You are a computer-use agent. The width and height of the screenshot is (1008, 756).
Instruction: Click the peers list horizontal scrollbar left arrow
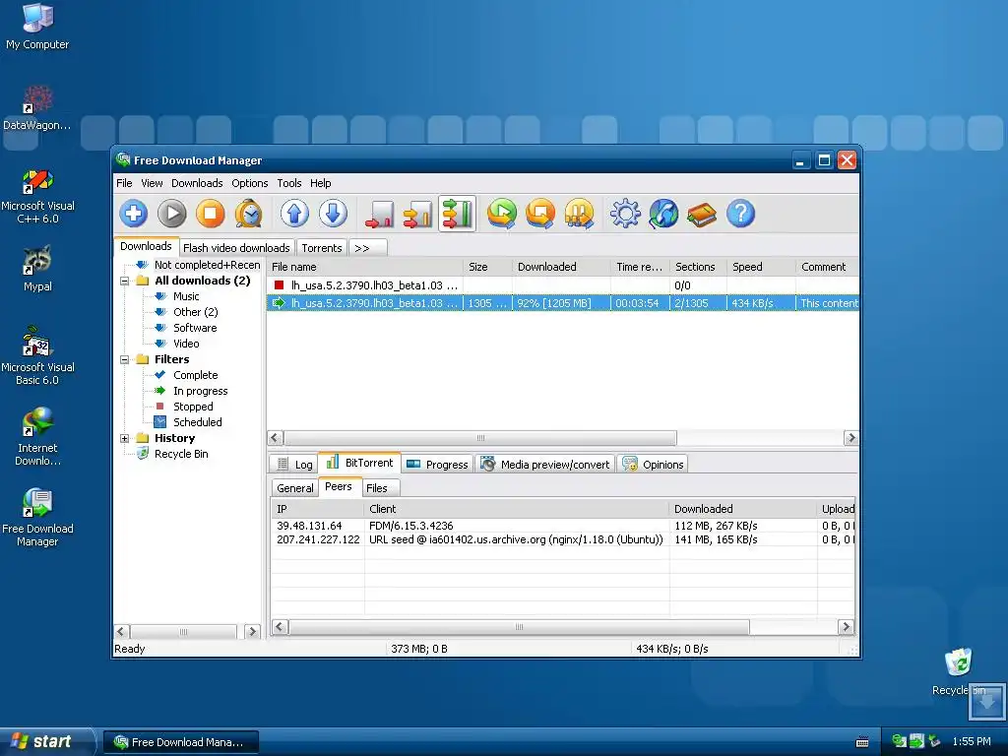click(x=280, y=627)
